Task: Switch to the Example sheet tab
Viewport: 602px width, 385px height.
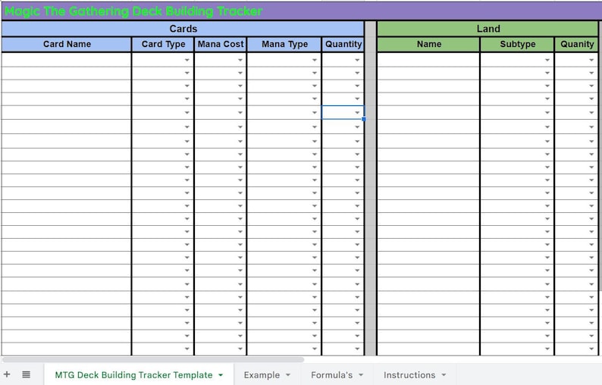Action: coord(262,375)
